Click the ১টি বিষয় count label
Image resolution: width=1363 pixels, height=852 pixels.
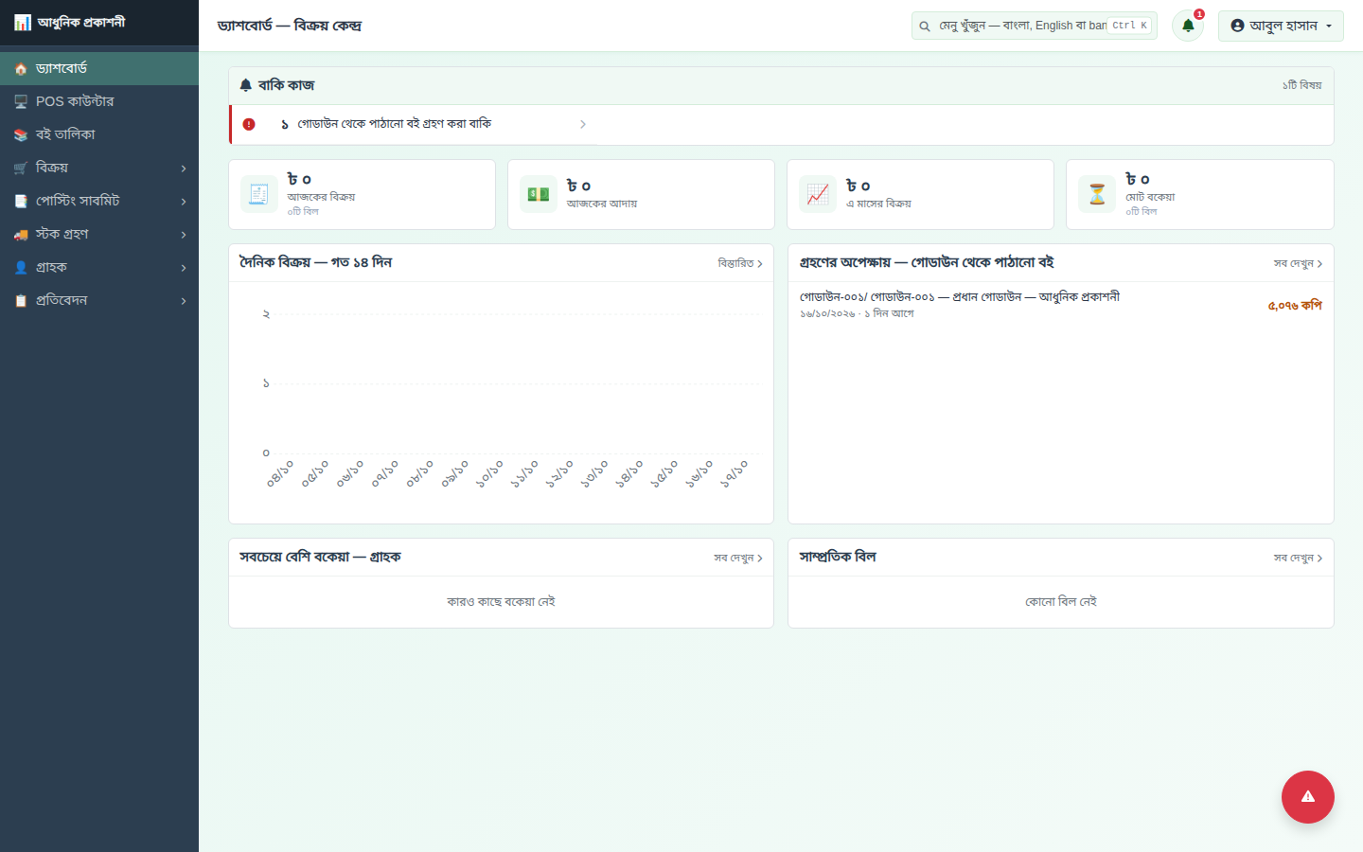tap(1302, 85)
